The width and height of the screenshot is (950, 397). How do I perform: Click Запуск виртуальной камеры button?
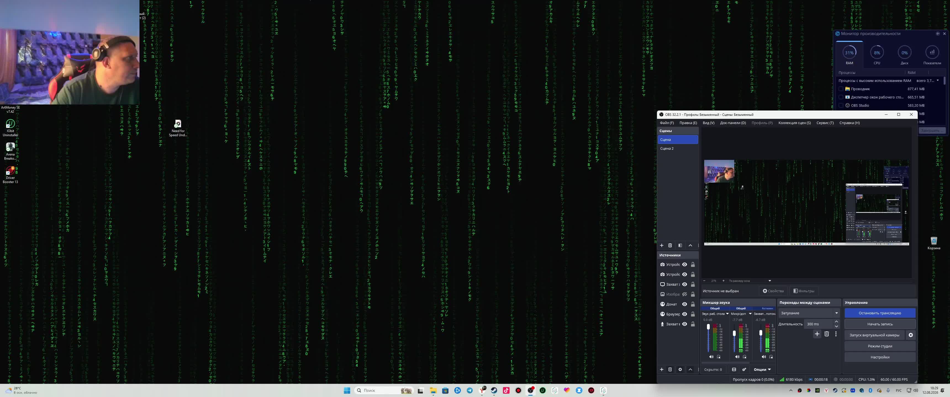(x=874, y=335)
